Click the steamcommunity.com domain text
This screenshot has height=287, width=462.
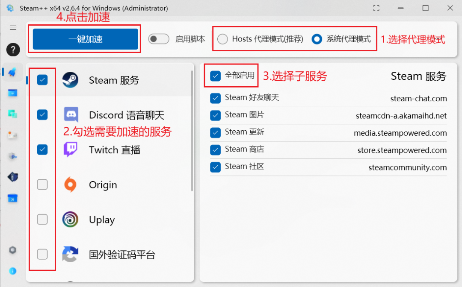tap(408, 167)
